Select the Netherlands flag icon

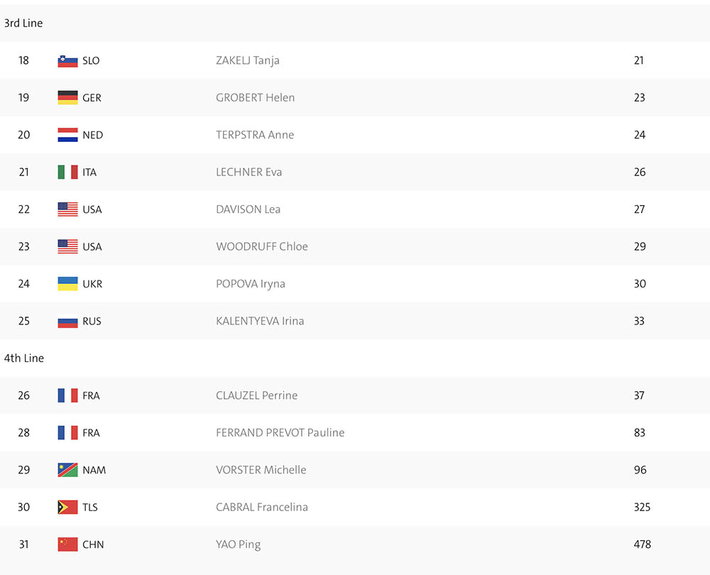tap(67, 135)
